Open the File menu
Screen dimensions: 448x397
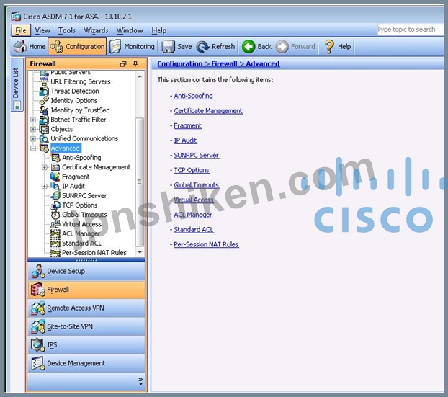click(21, 30)
